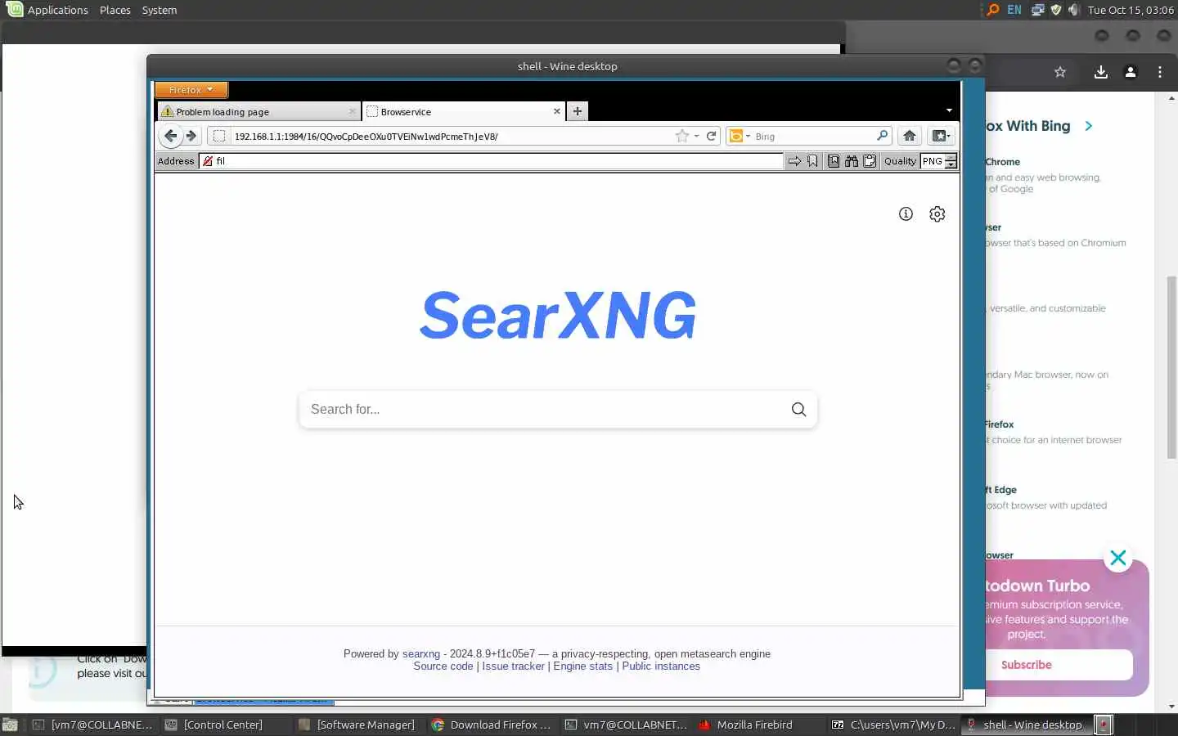Open SearXNG preferences gear icon

(937, 213)
